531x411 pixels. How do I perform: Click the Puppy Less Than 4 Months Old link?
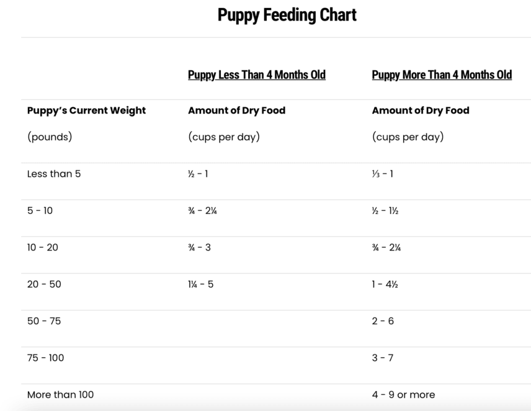(256, 75)
